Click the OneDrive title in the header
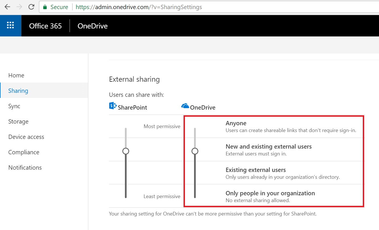 coord(92,26)
